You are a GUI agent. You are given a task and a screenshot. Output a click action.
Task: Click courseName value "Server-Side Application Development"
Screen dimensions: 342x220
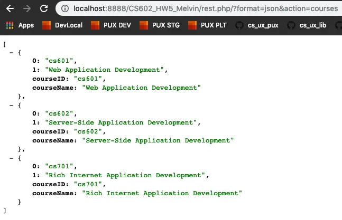pos(158,140)
